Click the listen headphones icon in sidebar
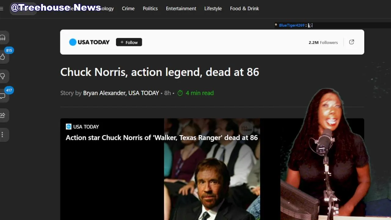Screen dimensions: 391x220 3,38
